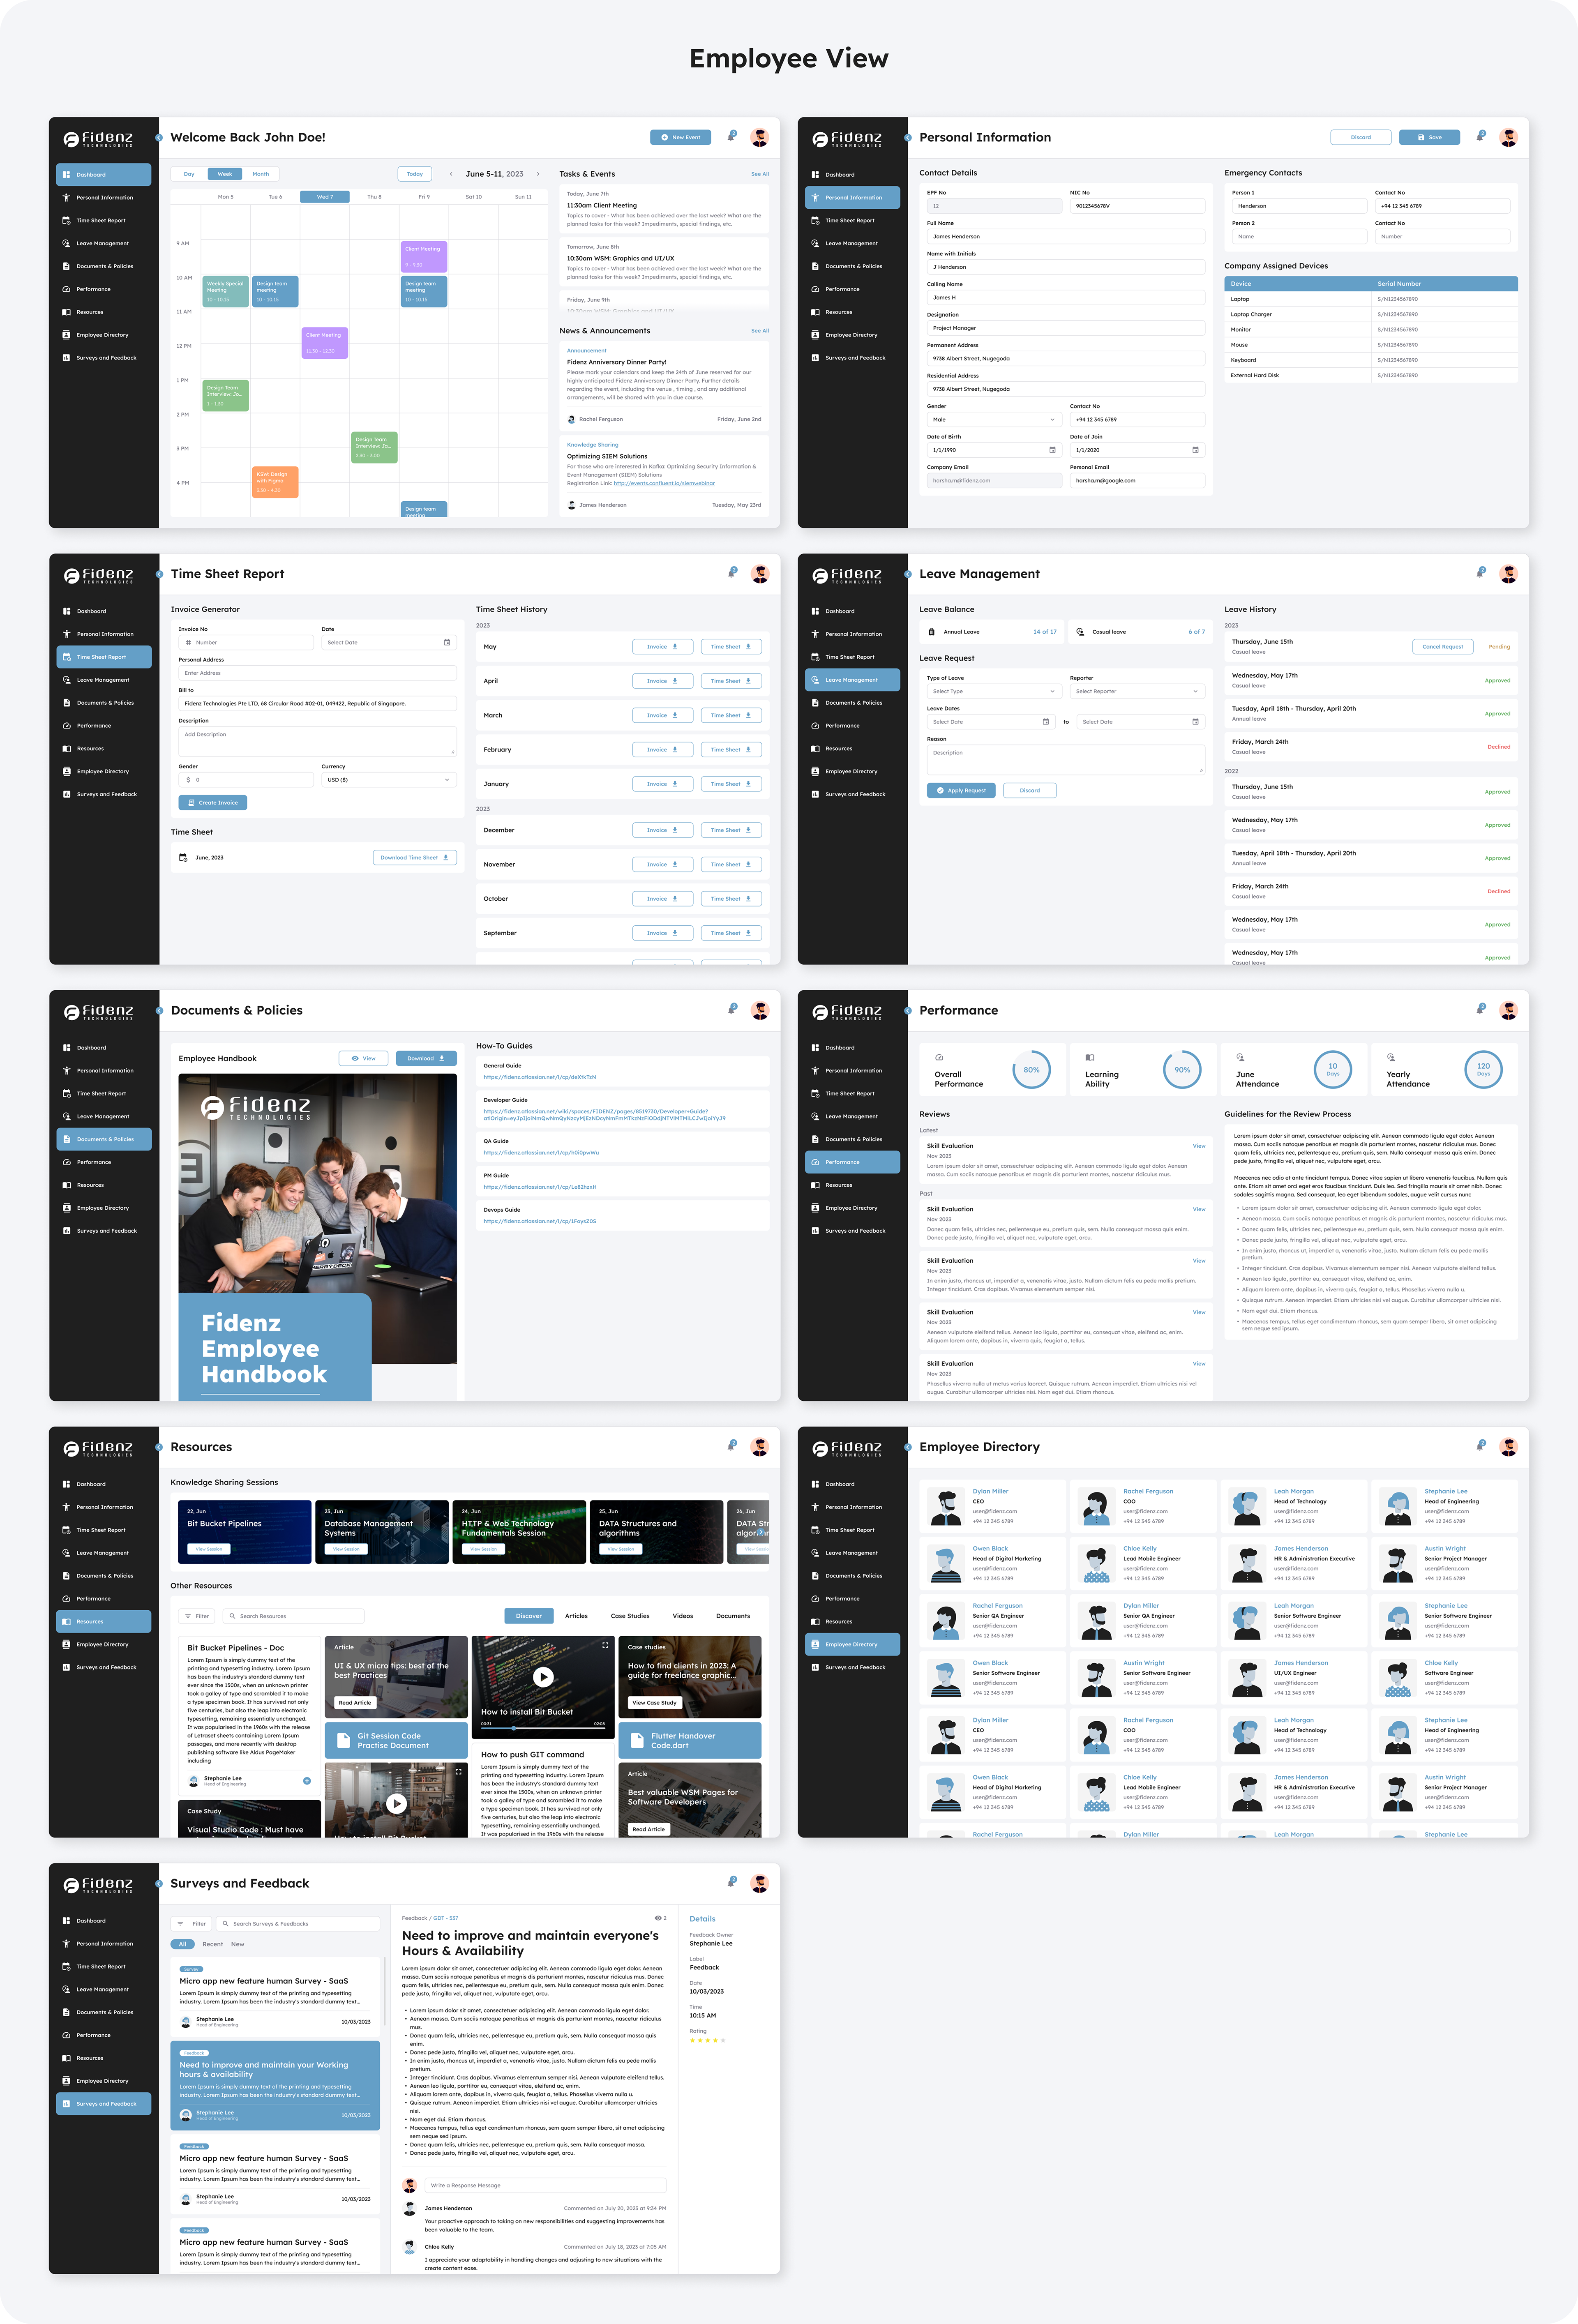1578x2324 pixels.
Task: Switch the Dashboard calendar to Day view
Action: 189,174
